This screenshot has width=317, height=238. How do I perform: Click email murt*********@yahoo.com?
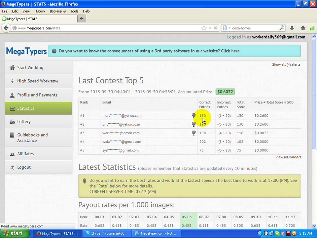(x=122, y=116)
